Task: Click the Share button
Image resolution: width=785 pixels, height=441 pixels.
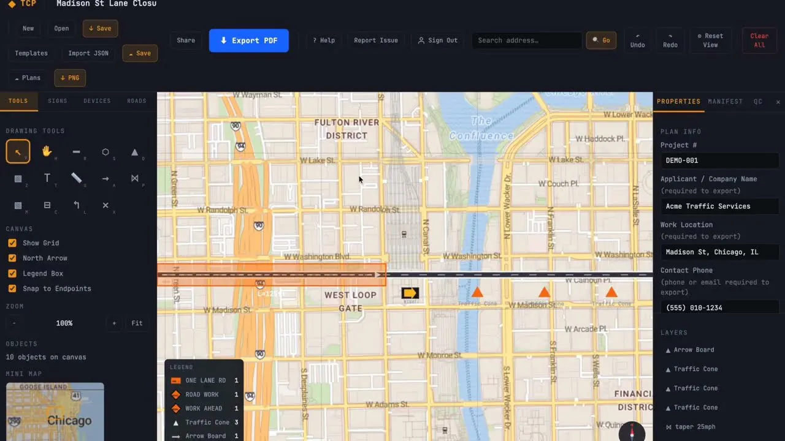Action: [186, 40]
